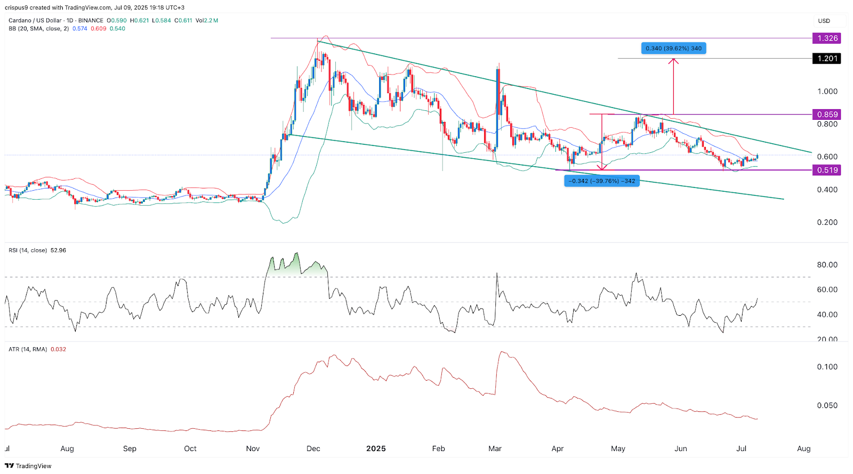Click the ATR 0.100 axis tick
The width and height of the screenshot is (853, 474).
[x=827, y=366]
